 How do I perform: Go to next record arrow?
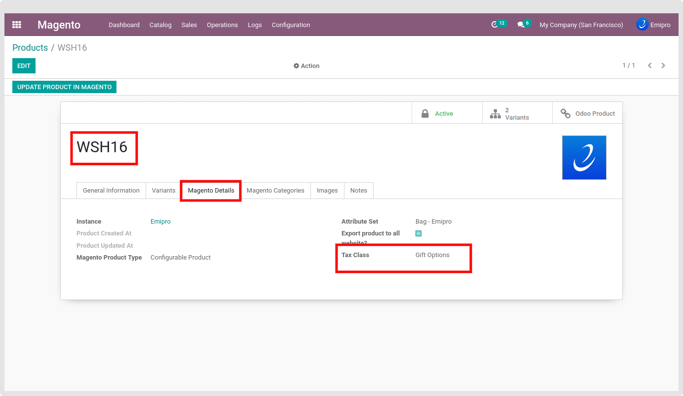pyautogui.click(x=663, y=66)
